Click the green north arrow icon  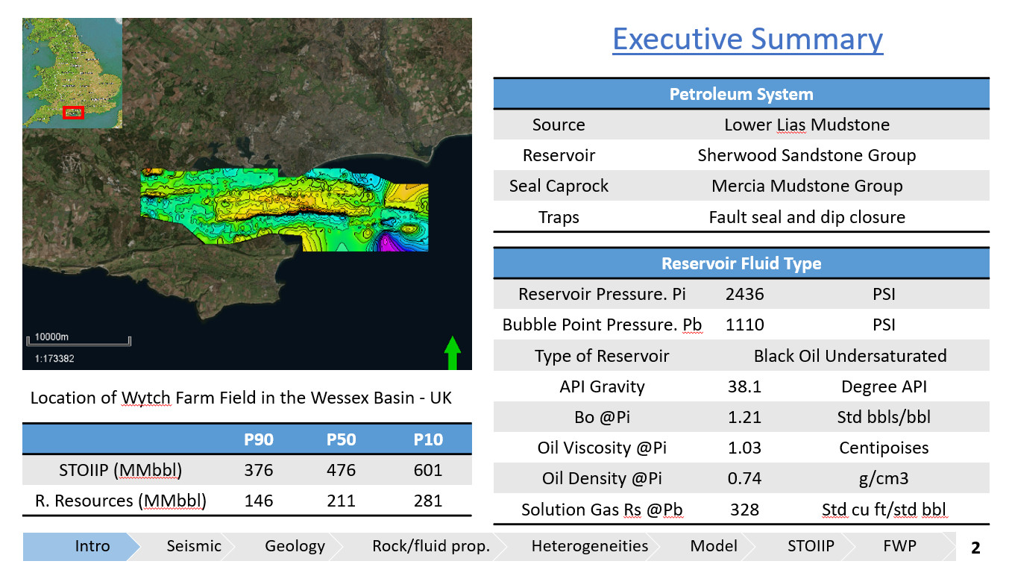tap(452, 353)
